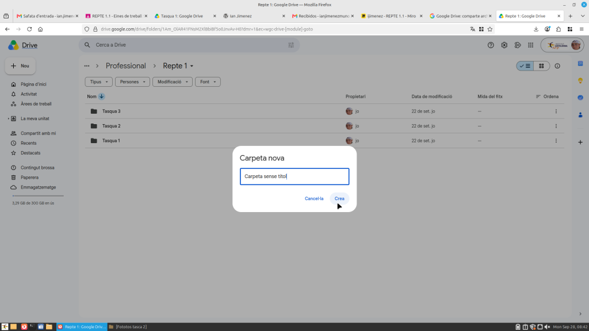Screen dimensions: 589x331
Task: Open the Modificació filter dropdown
Action: (173, 82)
